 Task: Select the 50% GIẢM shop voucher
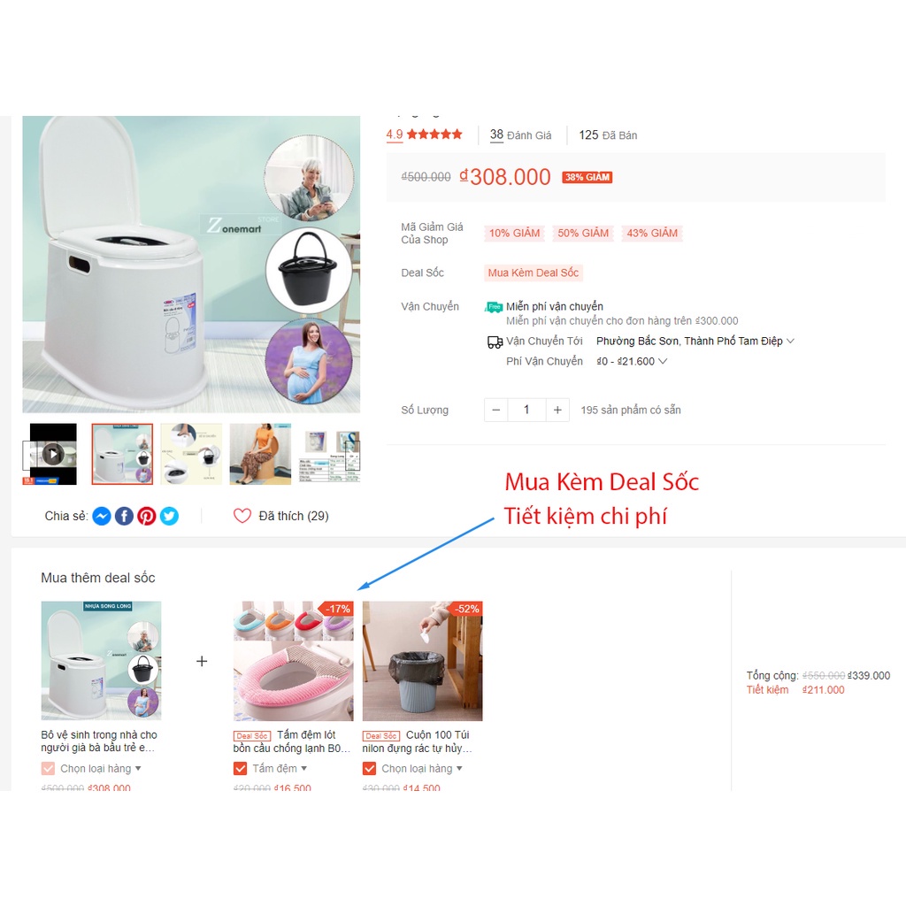pos(583,233)
